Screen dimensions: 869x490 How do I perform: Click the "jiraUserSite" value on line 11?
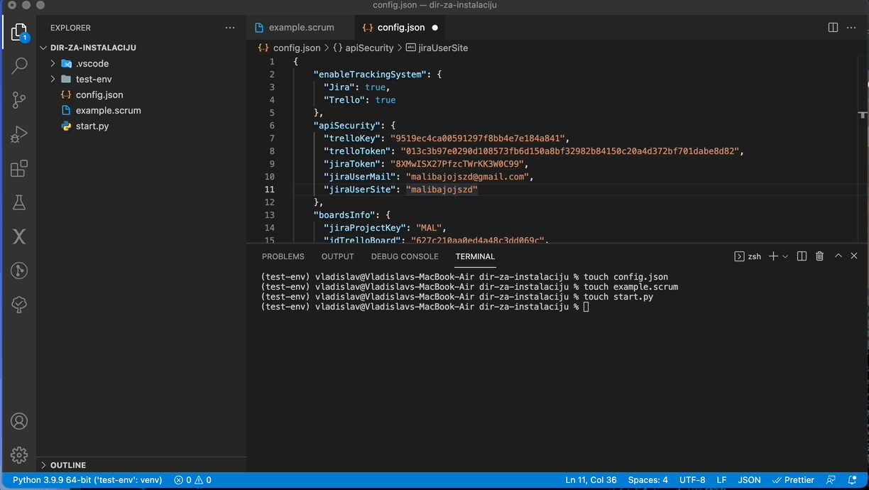tap(442, 190)
